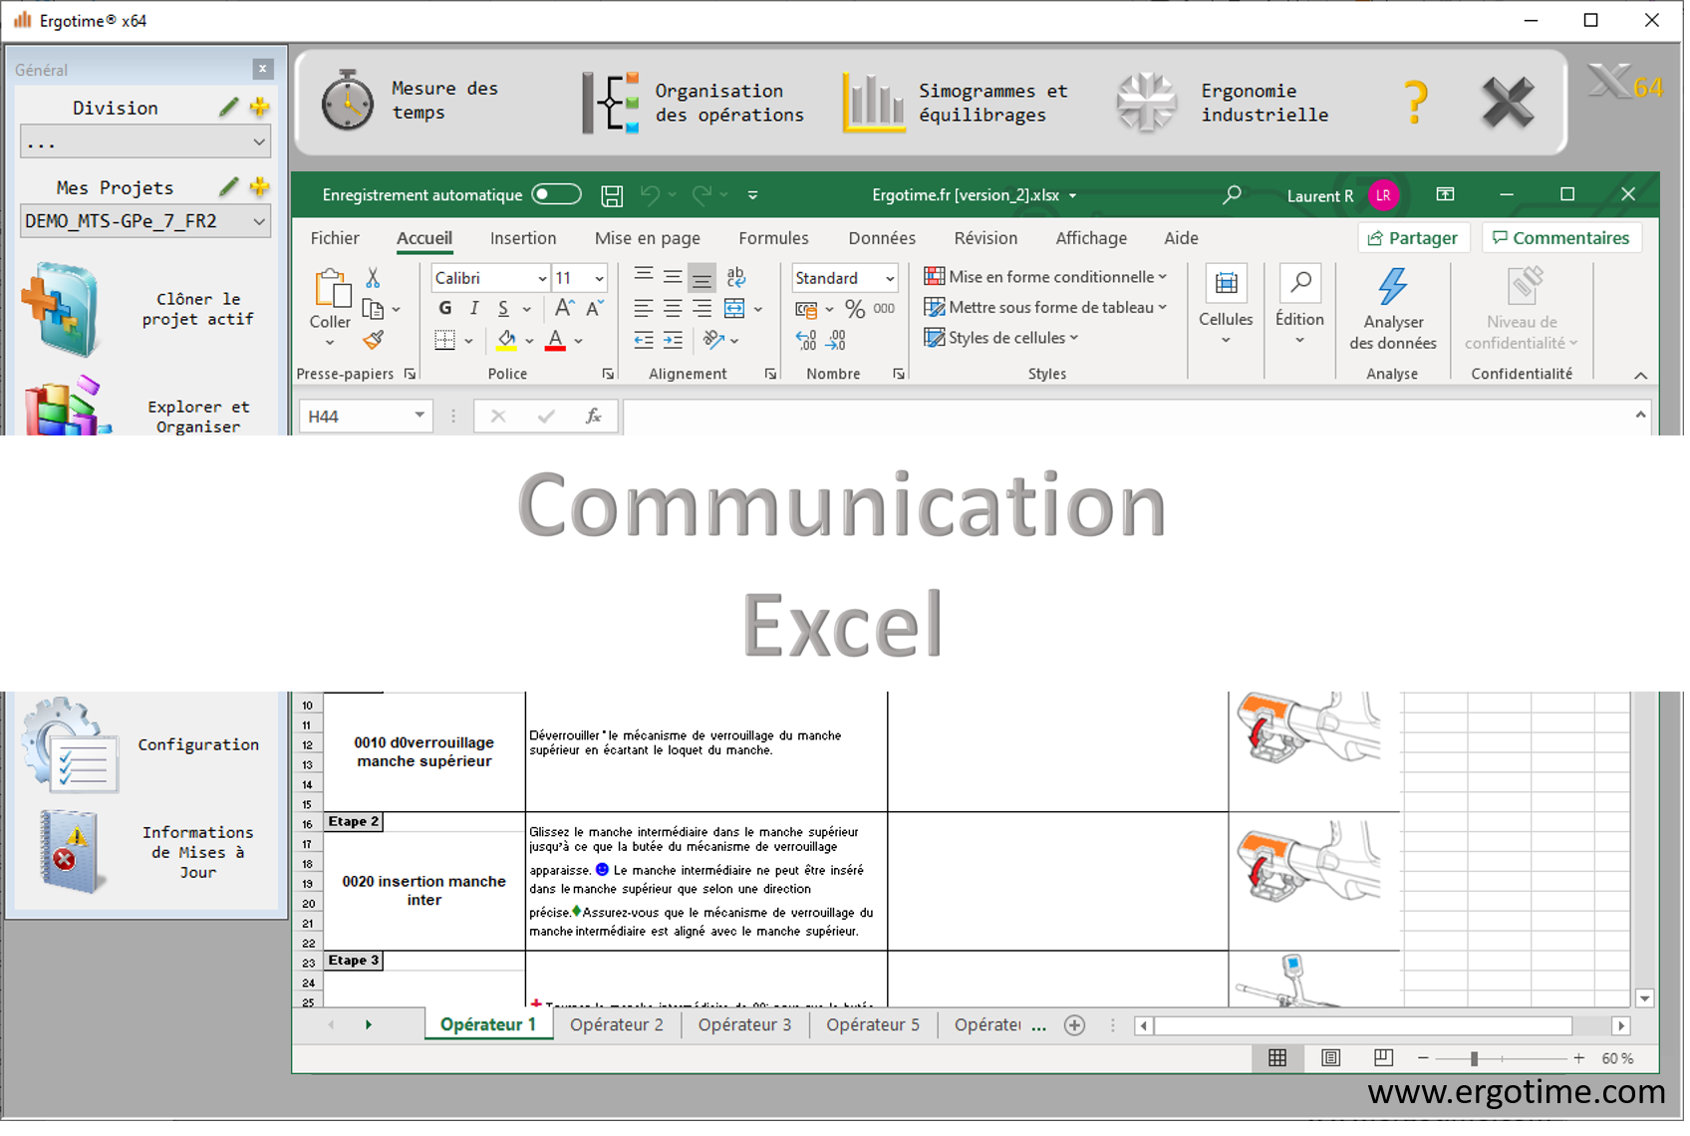Expand Mettre sous forme de tableau menu
This screenshot has height=1136, width=1690.
click(x=1045, y=308)
